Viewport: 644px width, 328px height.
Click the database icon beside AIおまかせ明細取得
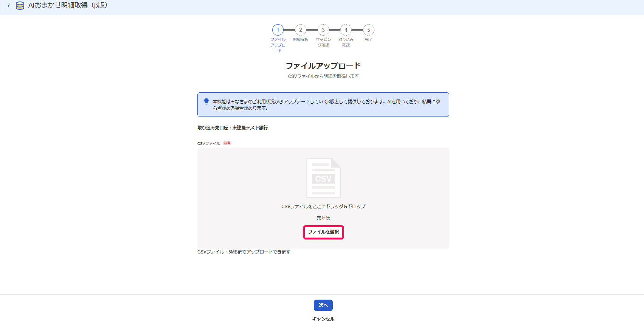pyautogui.click(x=20, y=6)
